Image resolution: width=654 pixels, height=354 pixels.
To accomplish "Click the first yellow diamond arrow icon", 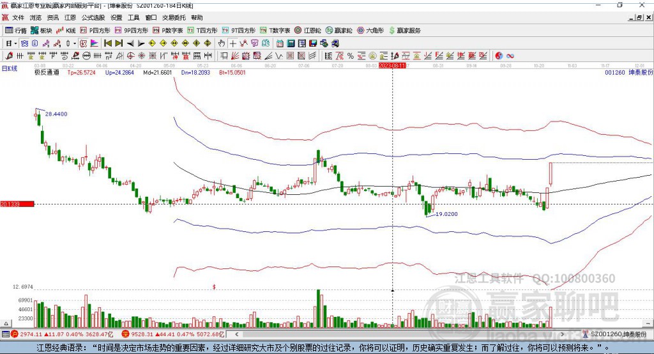I will pyautogui.click(x=152, y=43).
